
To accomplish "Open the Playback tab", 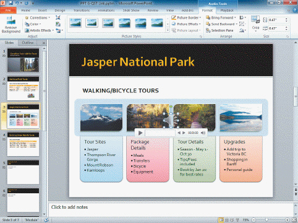I will (x=227, y=11).
